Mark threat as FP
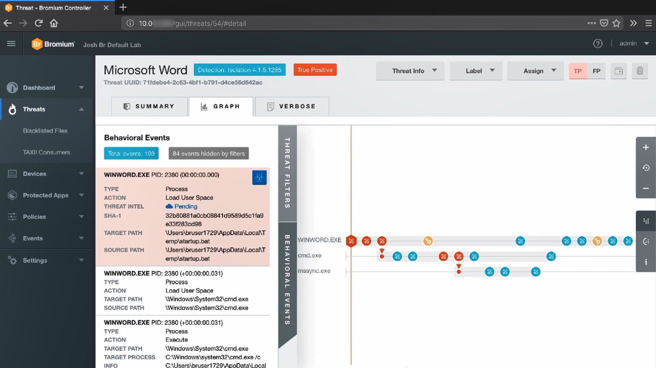This screenshot has height=368, width=656. 596,71
